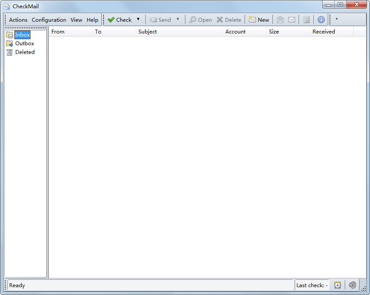Viewport: 370px width, 295px height.
Task: Sort by the Size column
Action: click(x=288, y=32)
